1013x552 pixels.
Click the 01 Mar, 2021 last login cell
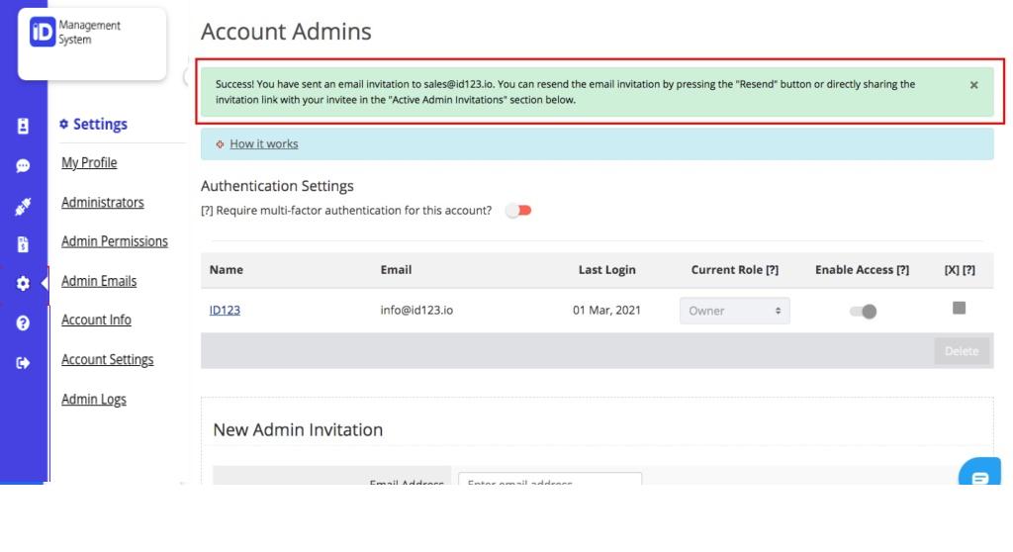click(606, 311)
